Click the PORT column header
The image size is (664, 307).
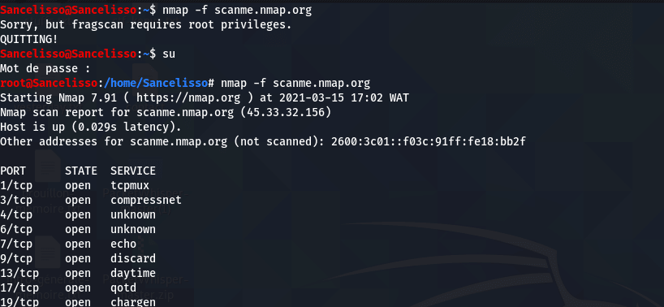pos(13,171)
